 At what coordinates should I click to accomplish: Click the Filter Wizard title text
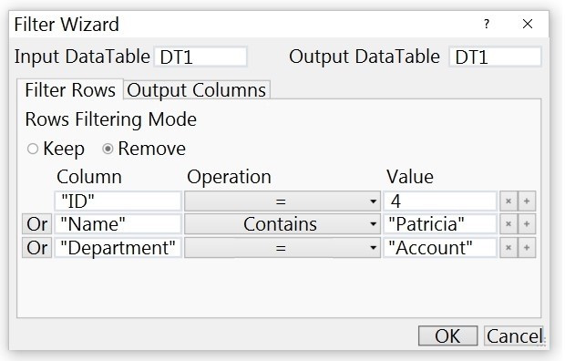pyautogui.click(x=67, y=25)
